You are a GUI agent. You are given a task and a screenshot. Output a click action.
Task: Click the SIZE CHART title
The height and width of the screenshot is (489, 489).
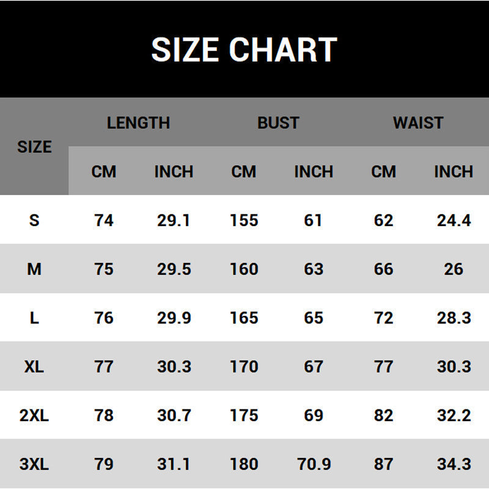tap(244, 50)
